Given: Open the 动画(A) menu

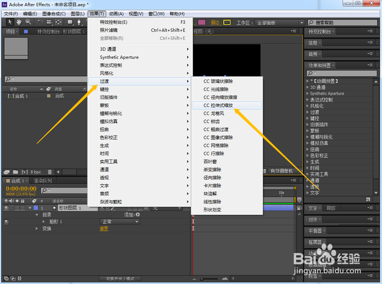Looking at the screenshot, I should 116,14.
